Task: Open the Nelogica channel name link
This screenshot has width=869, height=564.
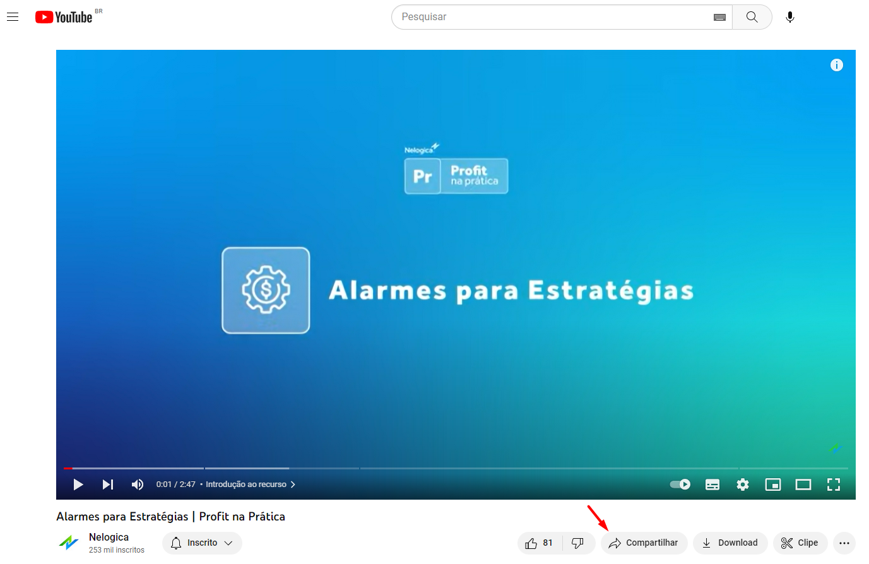Action: 109,537
